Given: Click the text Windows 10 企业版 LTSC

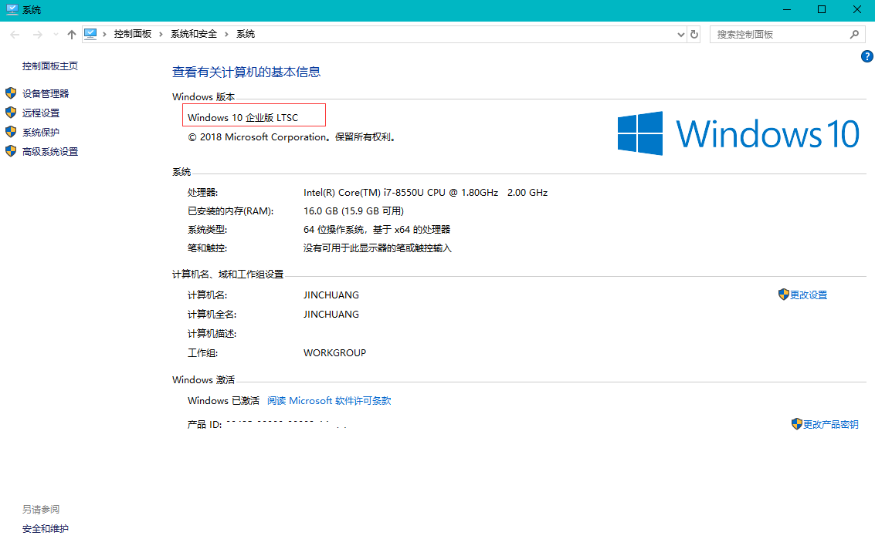Looking at the screenshot, I should 242,118.
